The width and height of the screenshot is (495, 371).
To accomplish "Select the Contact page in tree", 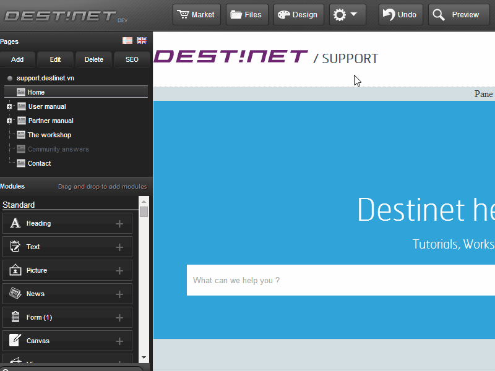I will 39,163.
